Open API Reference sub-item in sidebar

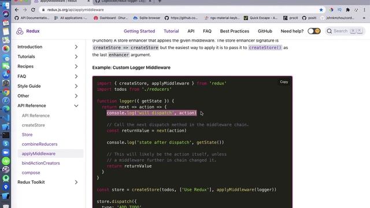click(36, 116)
